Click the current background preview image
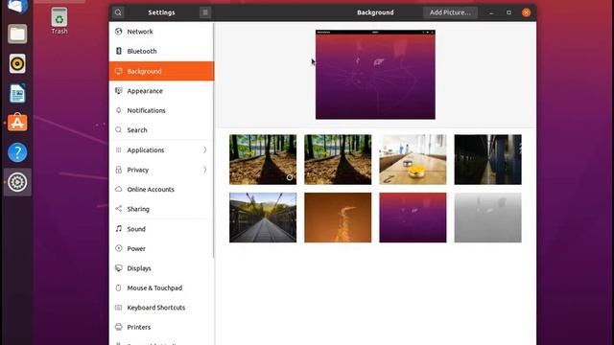This screenshot has height=345, width=614. 375,75
